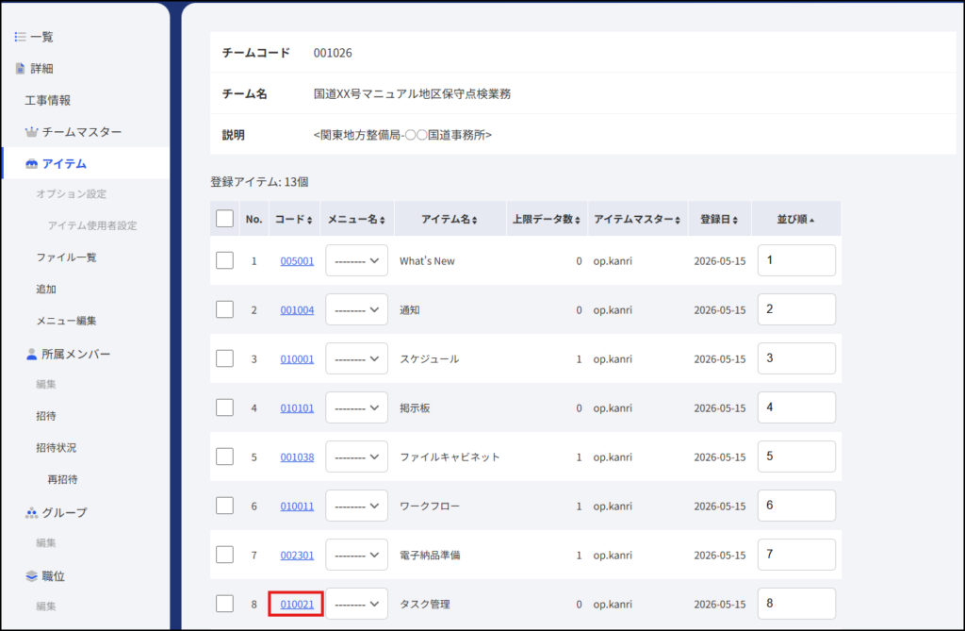Image resolution: width=965 pixels, height=631 pixels.
Task: Open 所属メンバー in the sidebar
Action: [75, 355]
